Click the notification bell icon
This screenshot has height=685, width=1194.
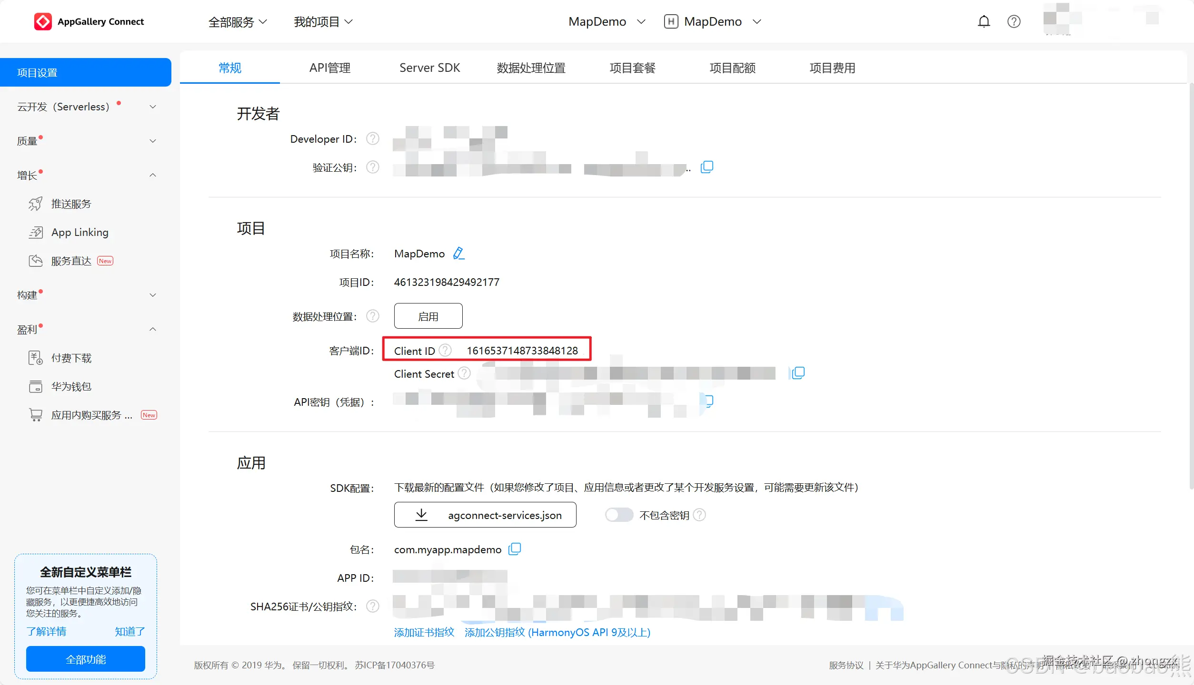pos(984,21)
